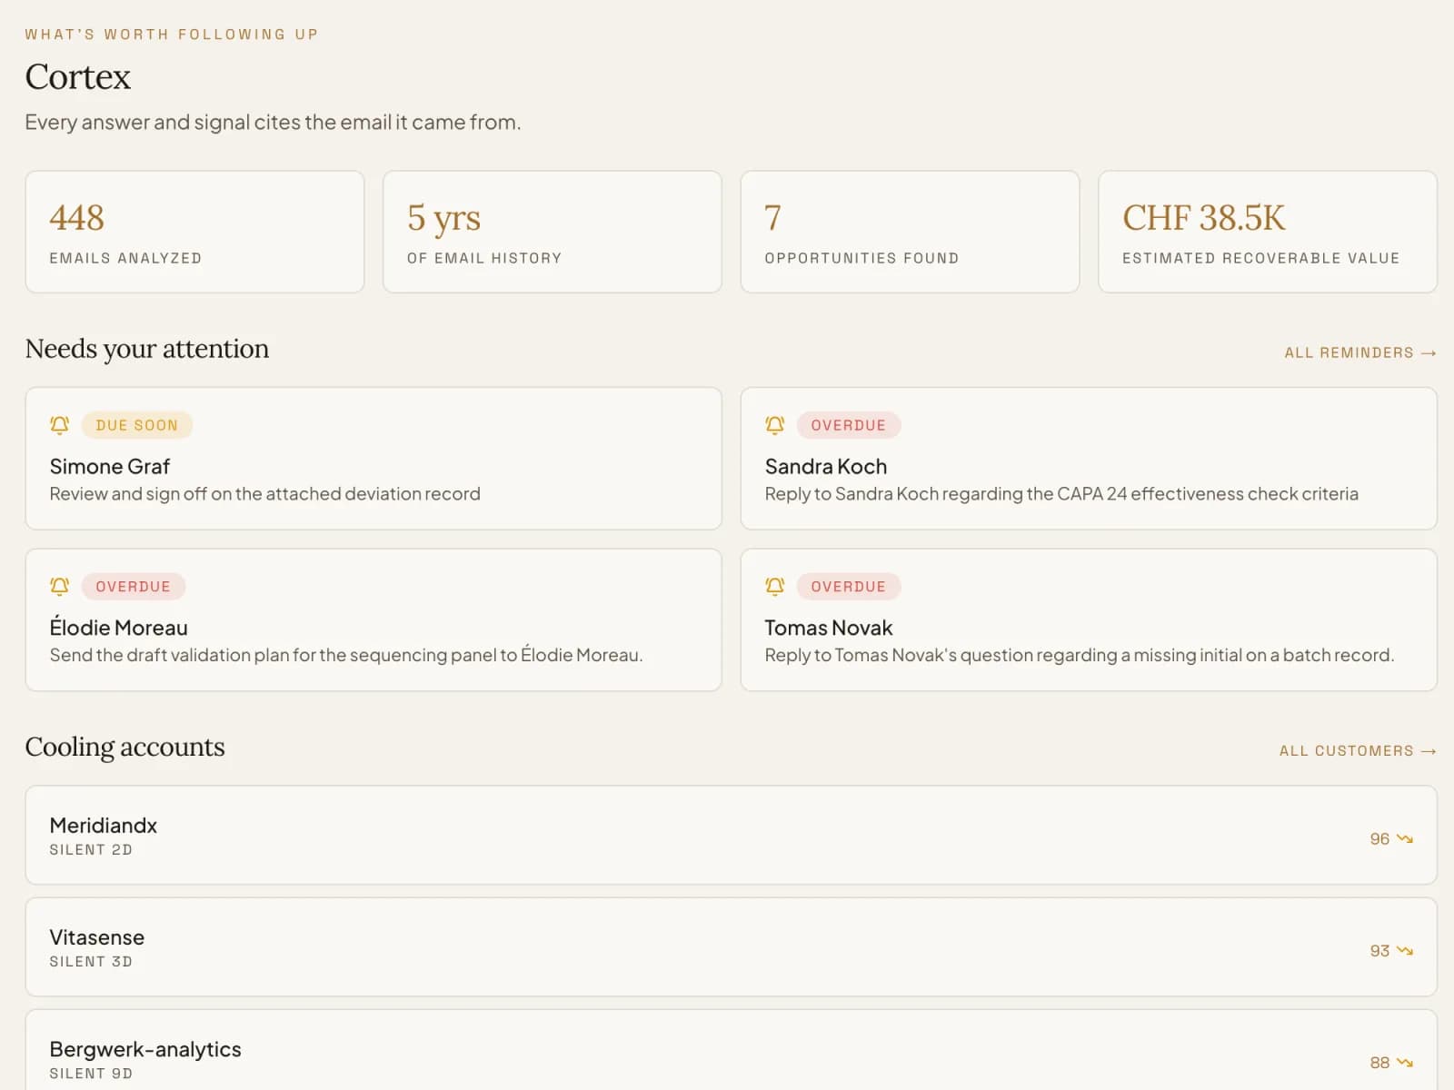Click the bell icon on Tomas Novak's reminder
The width and height of the screenshot is (1454, 1090).
tap(774, 587)
